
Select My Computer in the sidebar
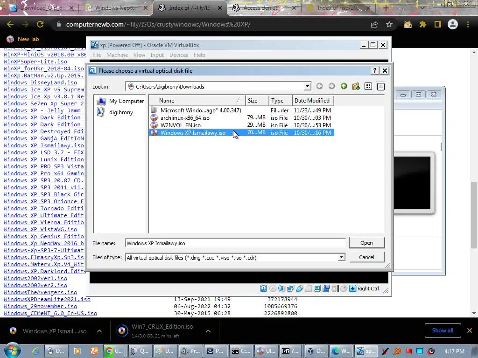coord(120,101)
